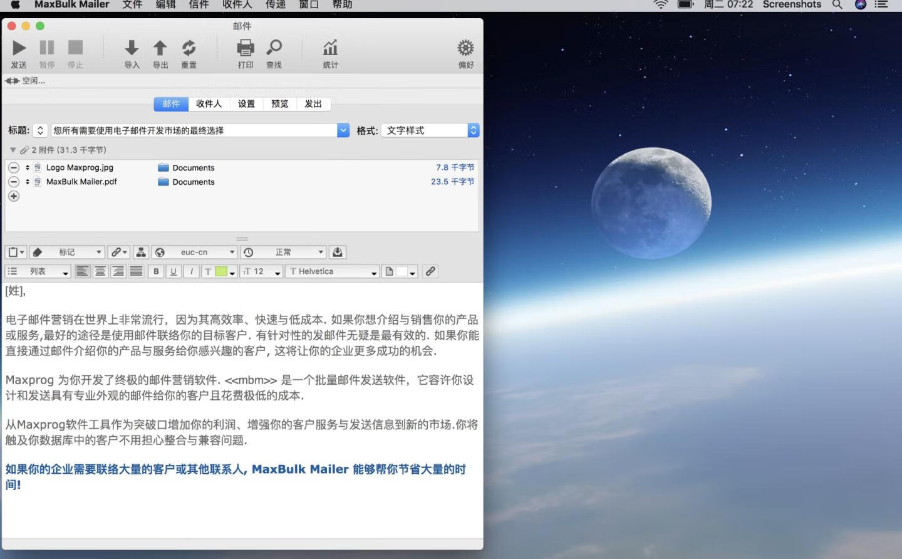The width and height of the screenshot is (902, 559).
Task: Select the Logo Maxprog.jpg attachment row
Action: pos(242,167)
